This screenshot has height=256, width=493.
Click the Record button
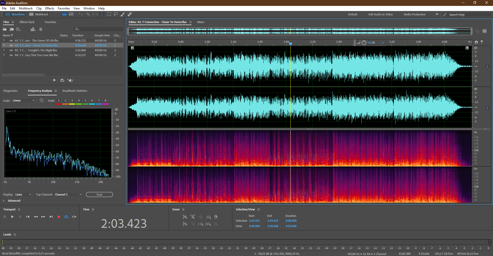tap(59, 217)
